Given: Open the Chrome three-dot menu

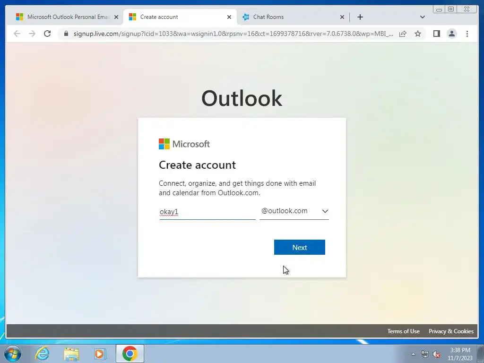Looking at the screenshot, I should [467, 34].
